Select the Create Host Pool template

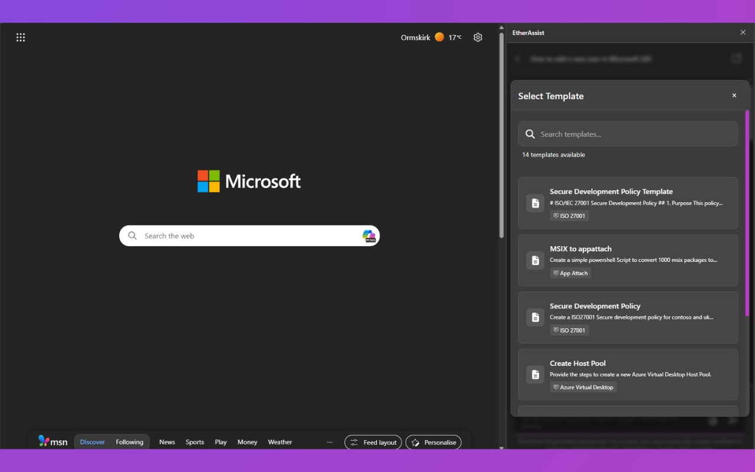coord(628,375)
